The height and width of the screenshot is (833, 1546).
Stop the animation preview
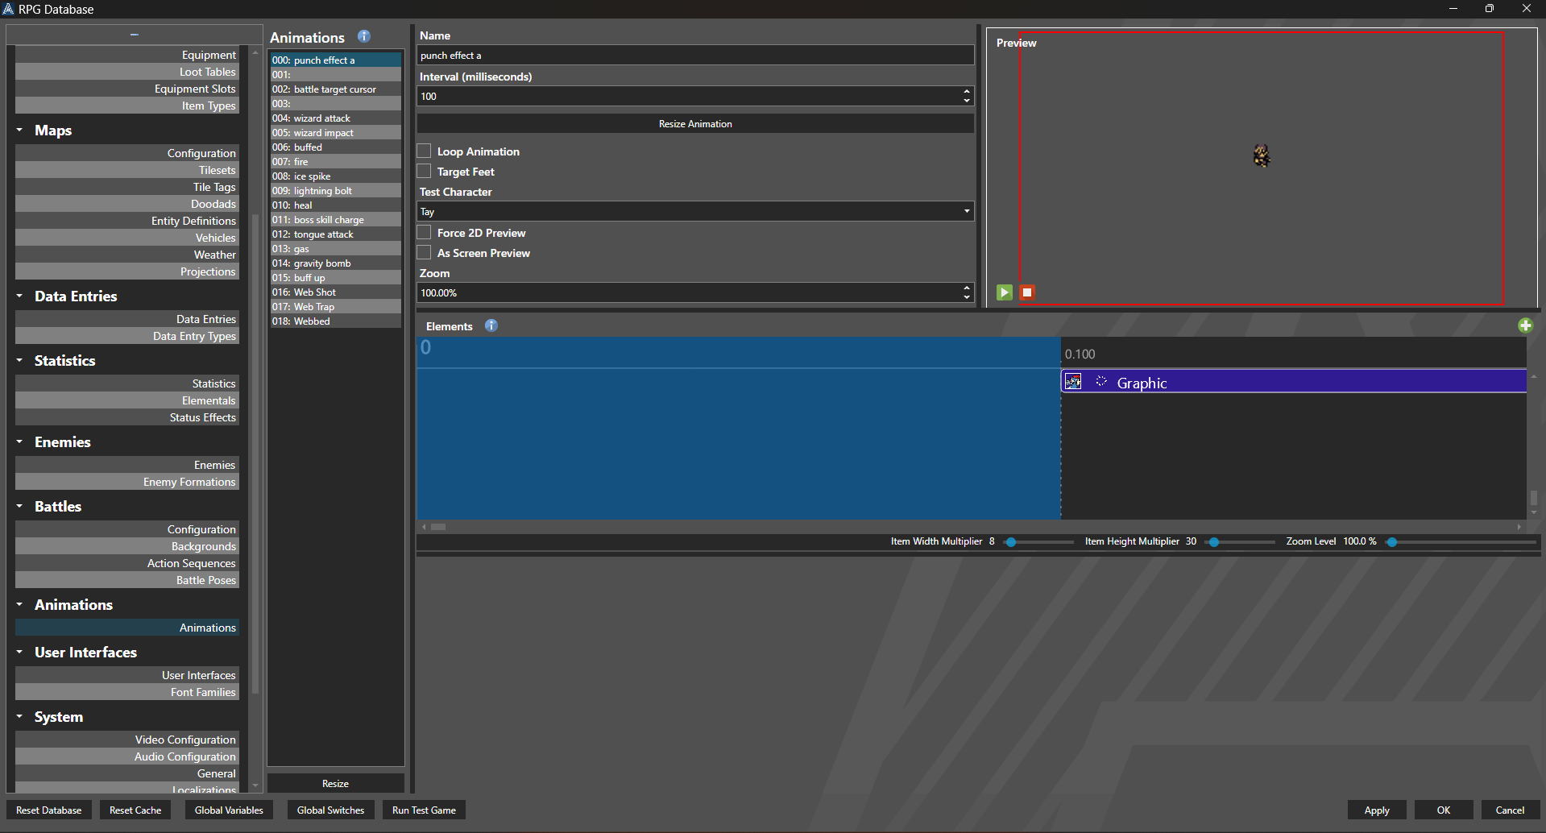1026,292
